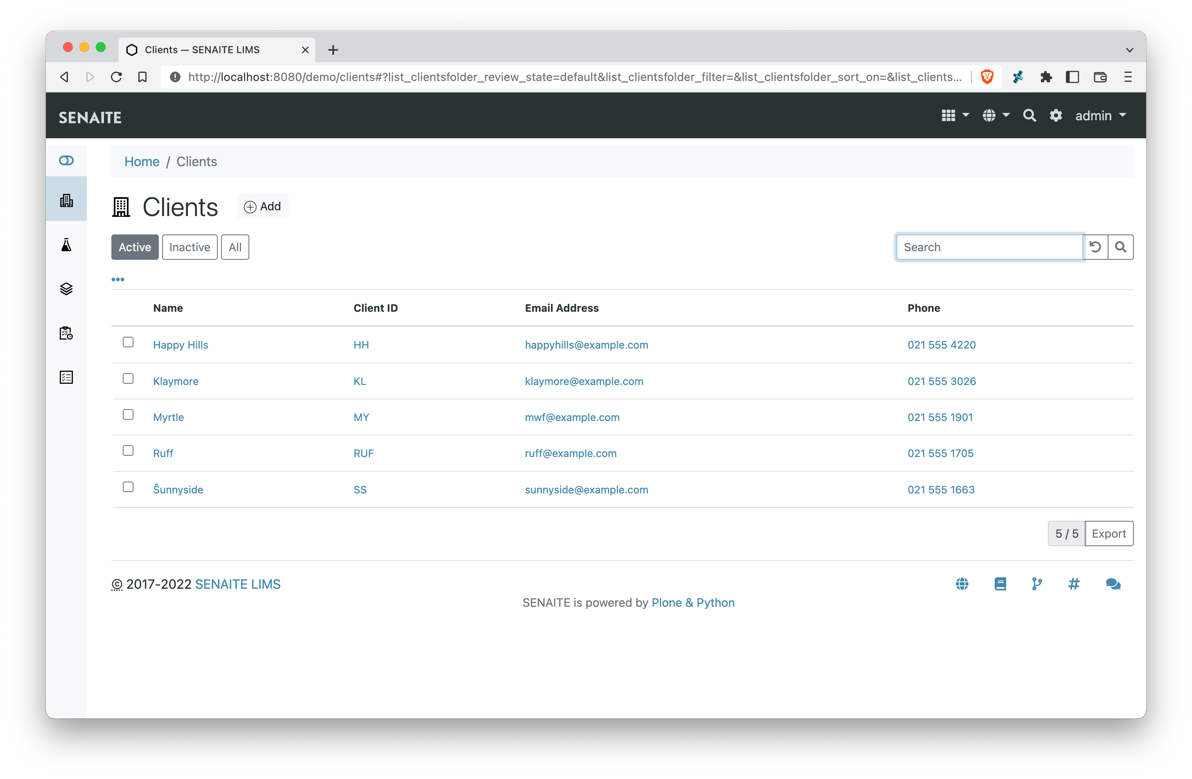Click the flask/laboratory icon in sidebar

point(68,244)
